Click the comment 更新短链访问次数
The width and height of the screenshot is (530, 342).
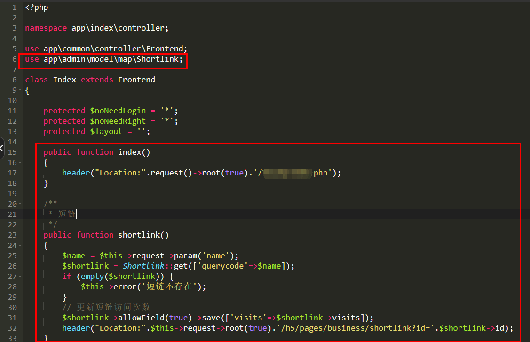click(114, 307)
